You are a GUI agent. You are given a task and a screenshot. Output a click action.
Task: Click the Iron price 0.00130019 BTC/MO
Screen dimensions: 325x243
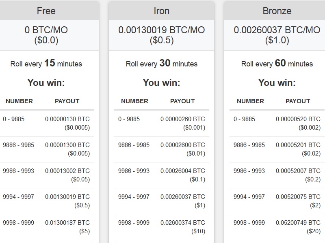[161, 30]
